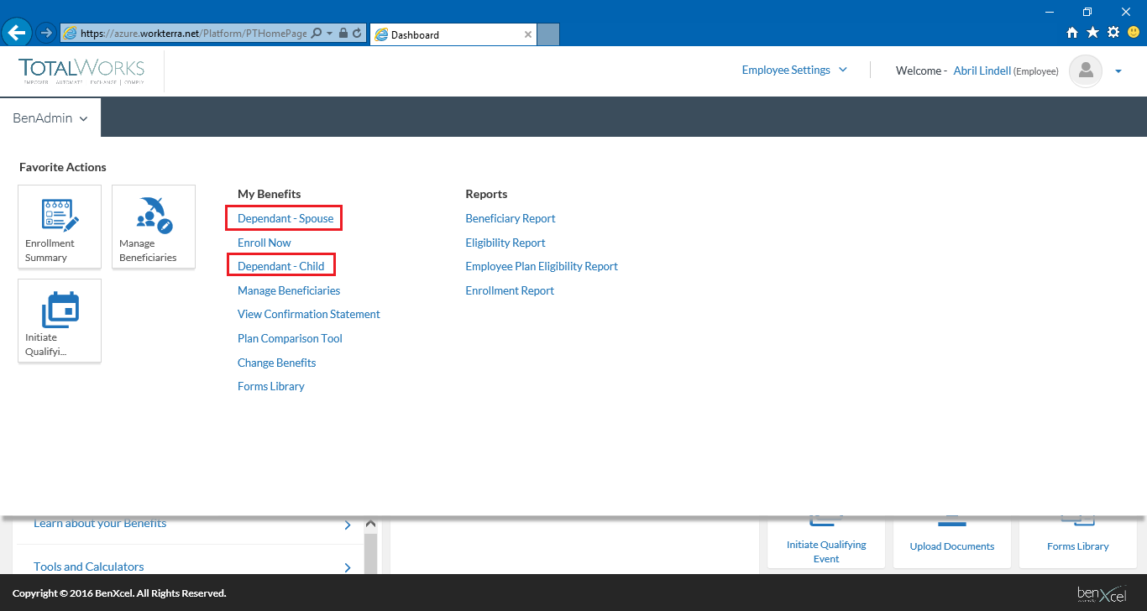Open the browser settings gear icon
1147x611 pixels.
pyautogui.click(x=1113, y=33)
